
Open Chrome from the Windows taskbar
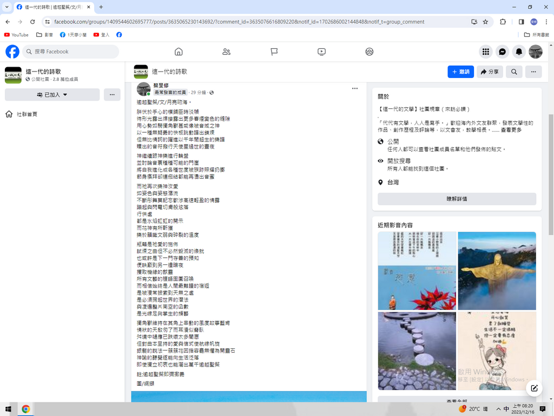(x=25, y=409)
